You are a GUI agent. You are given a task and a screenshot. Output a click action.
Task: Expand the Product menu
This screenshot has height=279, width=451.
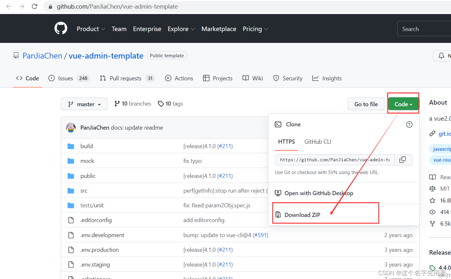[91, 29]
